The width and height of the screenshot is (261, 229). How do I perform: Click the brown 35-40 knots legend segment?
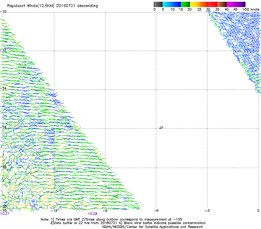tap(222, 4)
